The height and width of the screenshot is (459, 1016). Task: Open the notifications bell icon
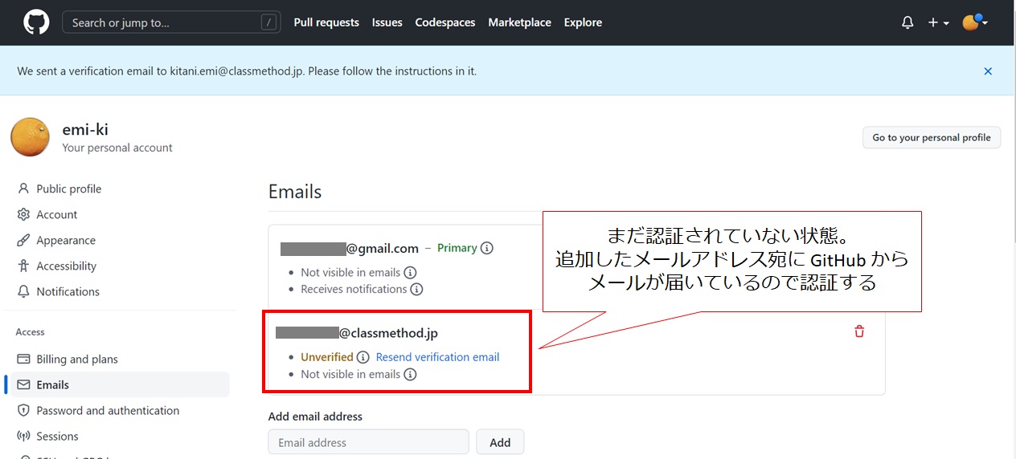click(907, 22)
